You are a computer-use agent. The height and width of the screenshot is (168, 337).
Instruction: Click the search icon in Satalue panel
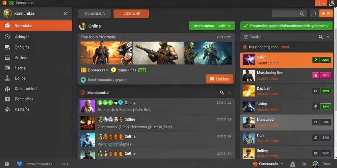321,37
